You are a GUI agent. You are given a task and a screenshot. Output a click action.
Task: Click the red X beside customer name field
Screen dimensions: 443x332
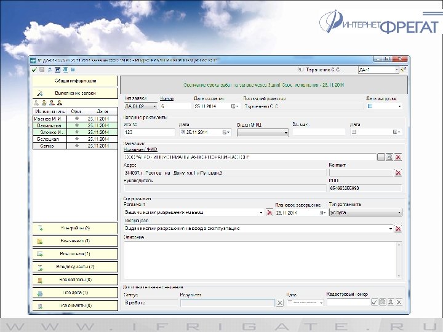coord(398,157)
